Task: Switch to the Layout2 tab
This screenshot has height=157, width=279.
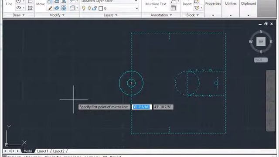Action: point(58,151)
